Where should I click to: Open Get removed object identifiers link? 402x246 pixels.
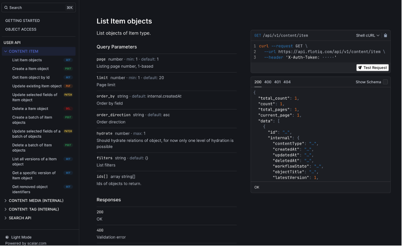pyautogui.click(x=30, y=189)
